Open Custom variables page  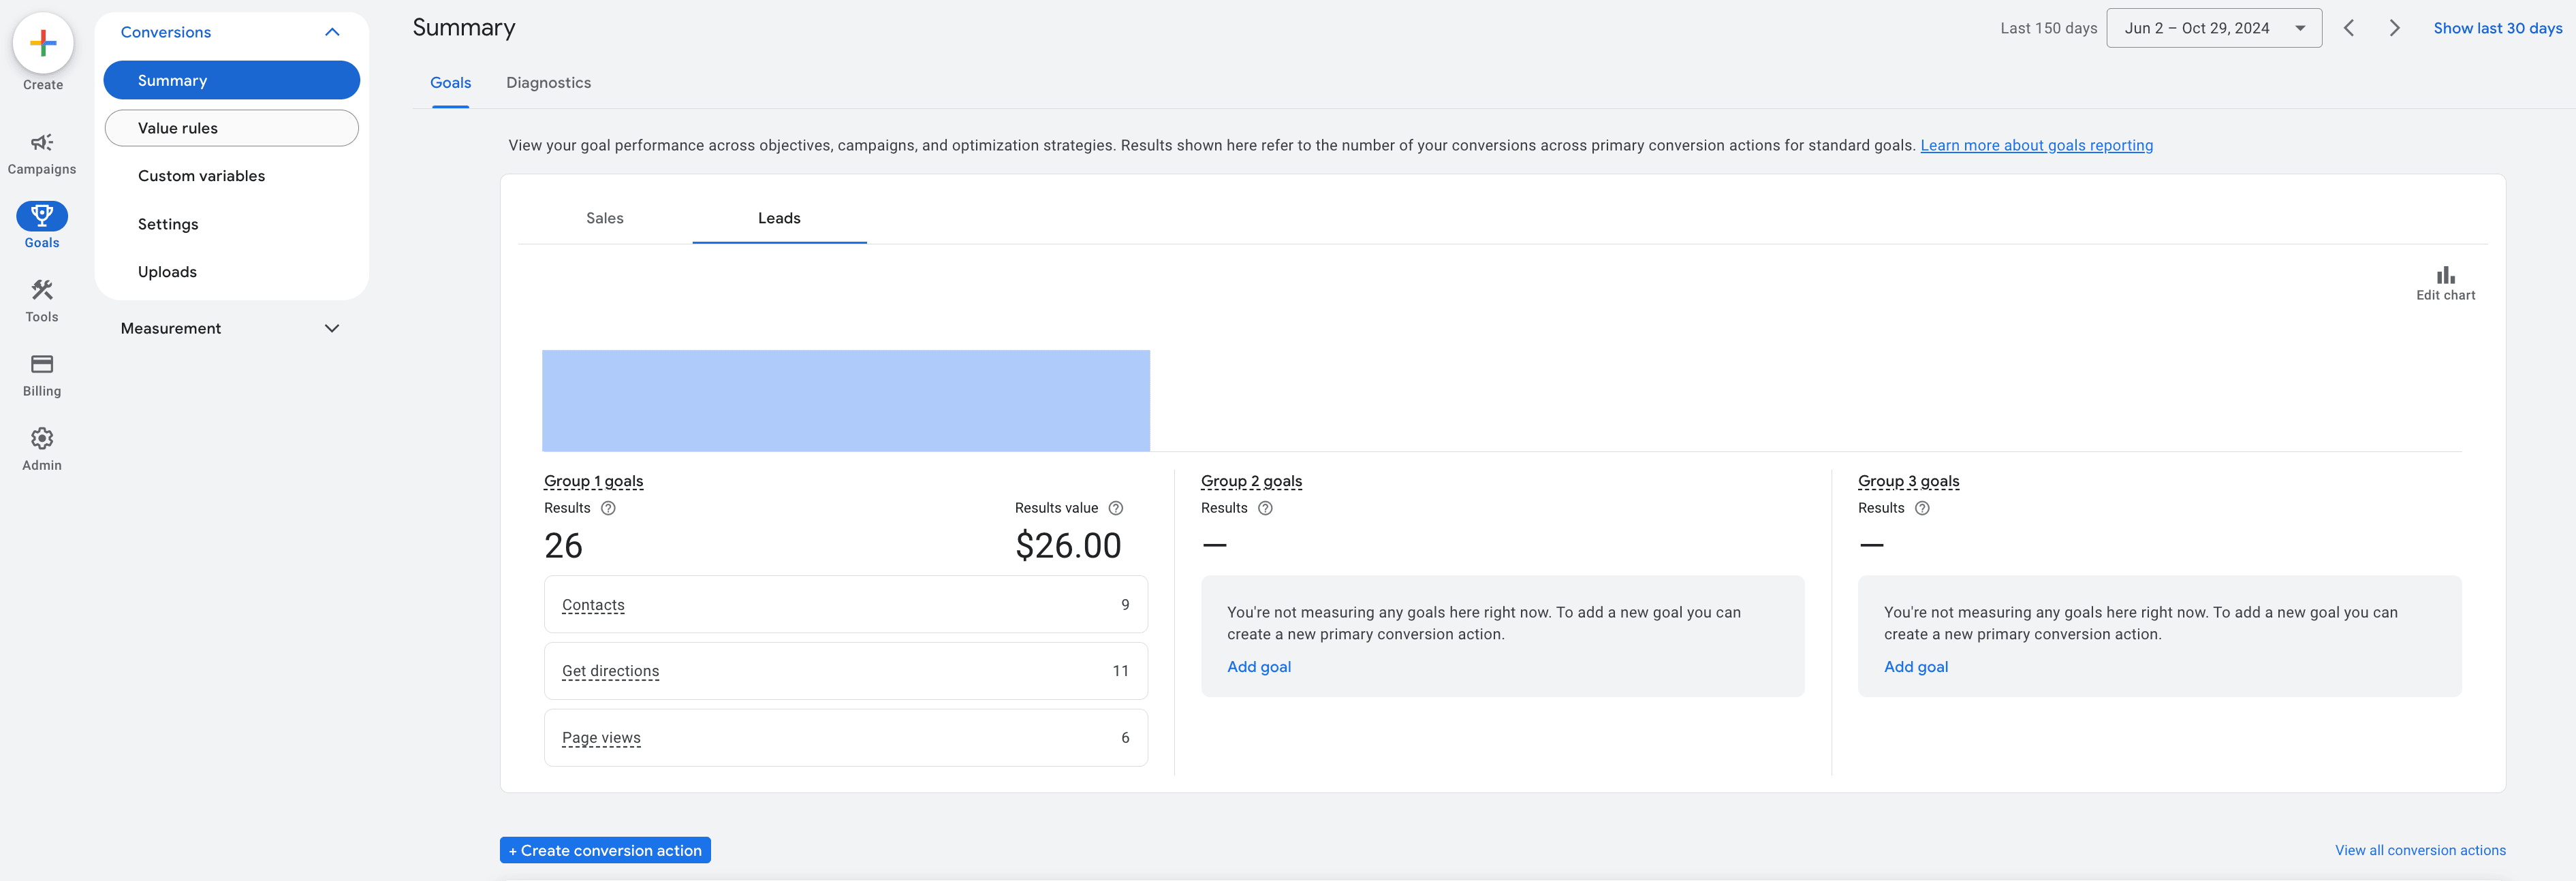tap(201, 175)
